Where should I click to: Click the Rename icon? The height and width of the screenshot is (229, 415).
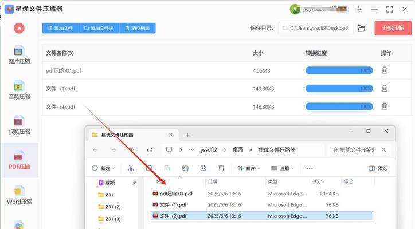185,168
